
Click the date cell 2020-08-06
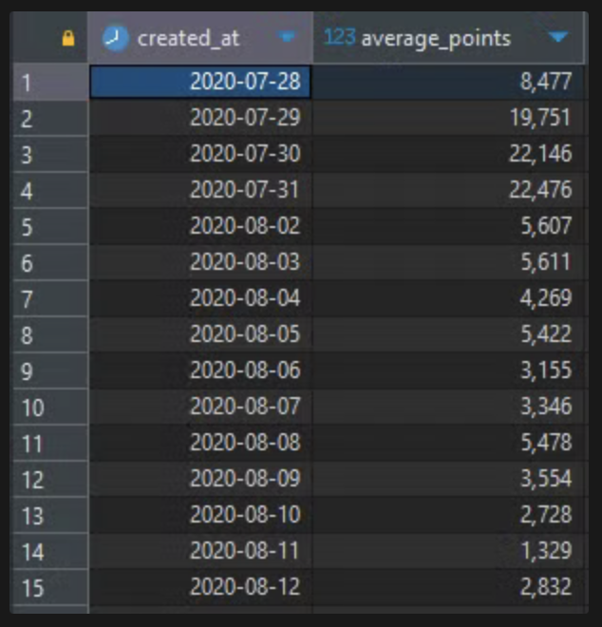pos(200,370)
